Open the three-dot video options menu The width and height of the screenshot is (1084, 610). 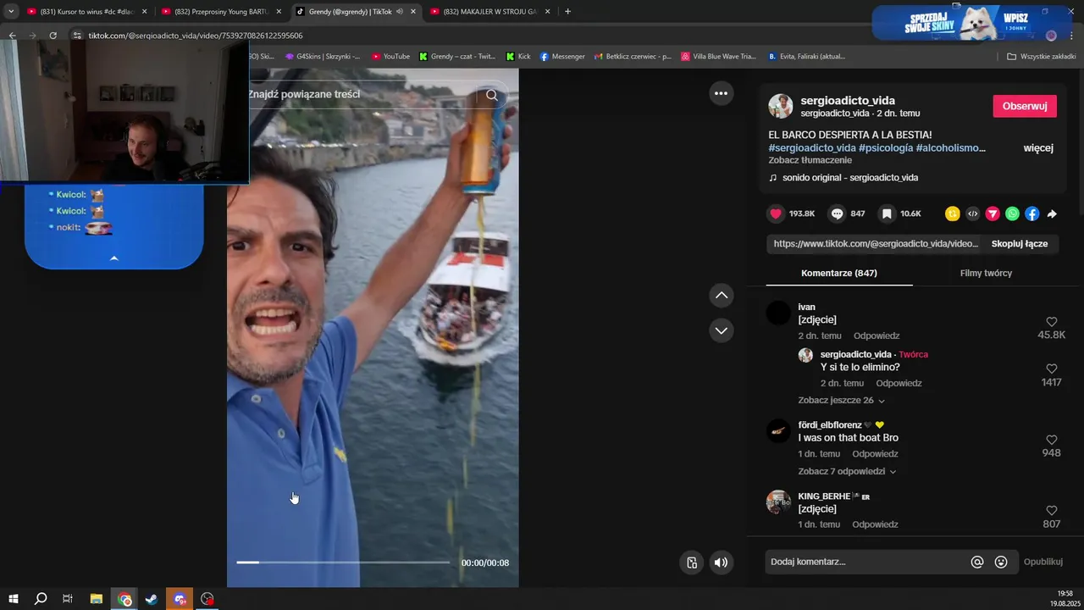pos(721,93)
